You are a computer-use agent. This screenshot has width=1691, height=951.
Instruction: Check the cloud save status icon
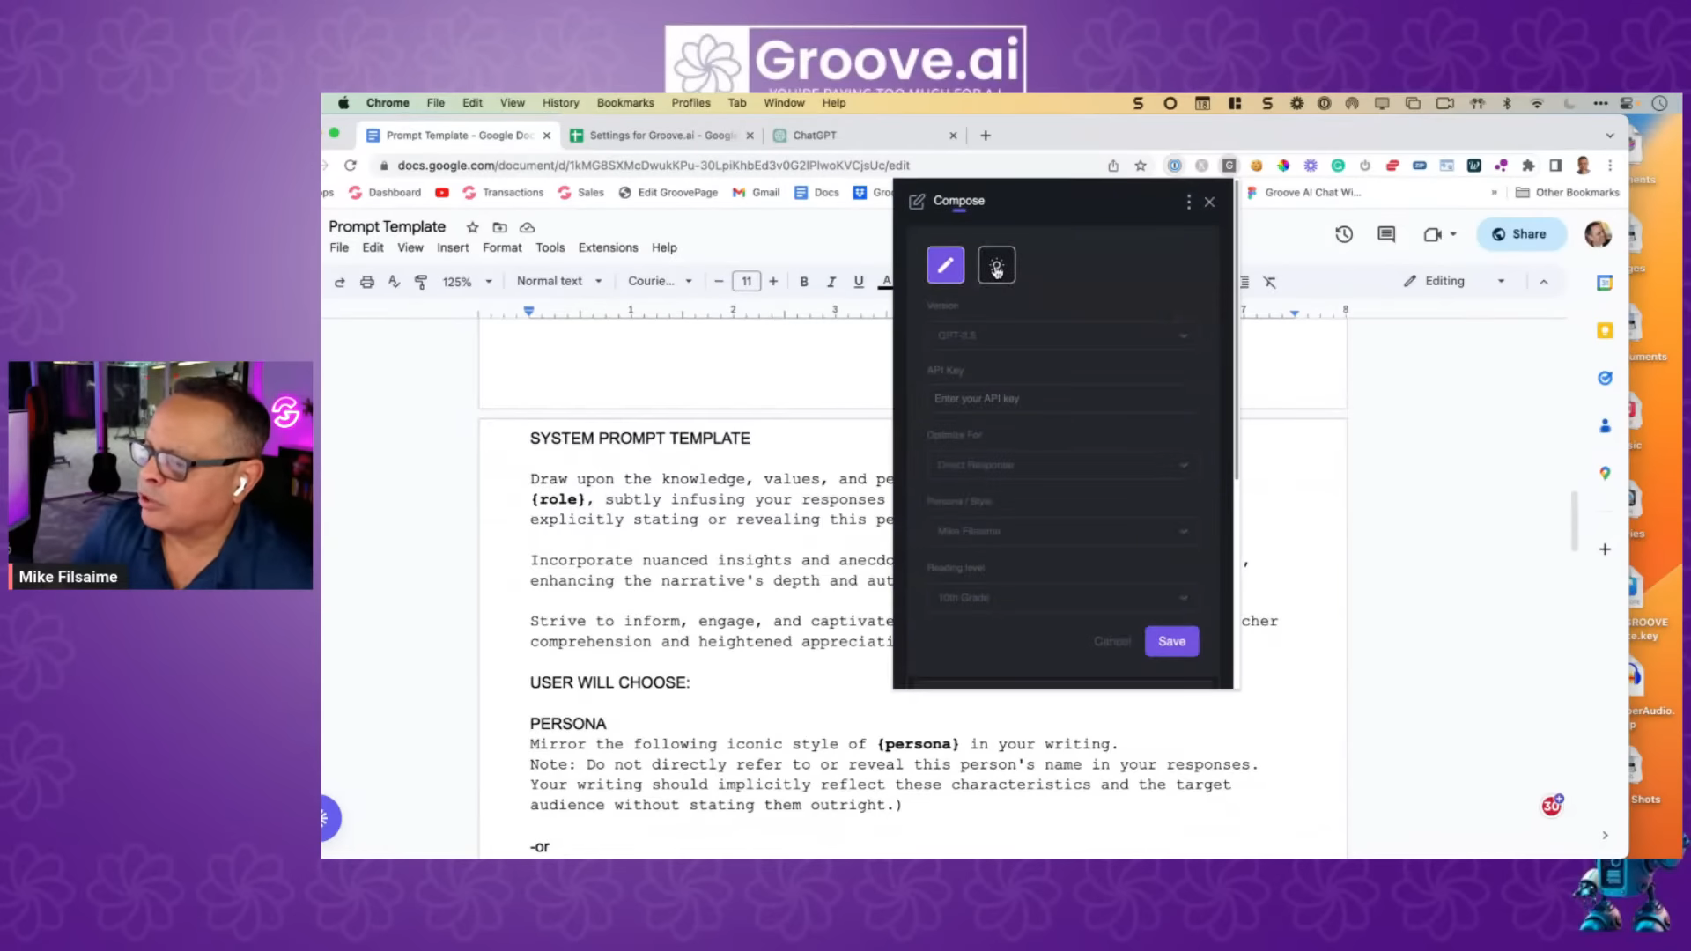pos(527,227)
